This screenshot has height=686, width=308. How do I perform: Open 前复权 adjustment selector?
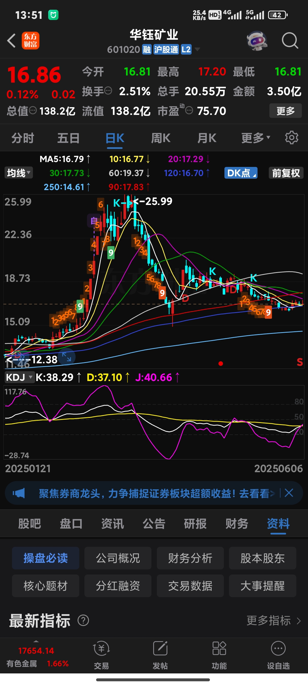[286, 173]
